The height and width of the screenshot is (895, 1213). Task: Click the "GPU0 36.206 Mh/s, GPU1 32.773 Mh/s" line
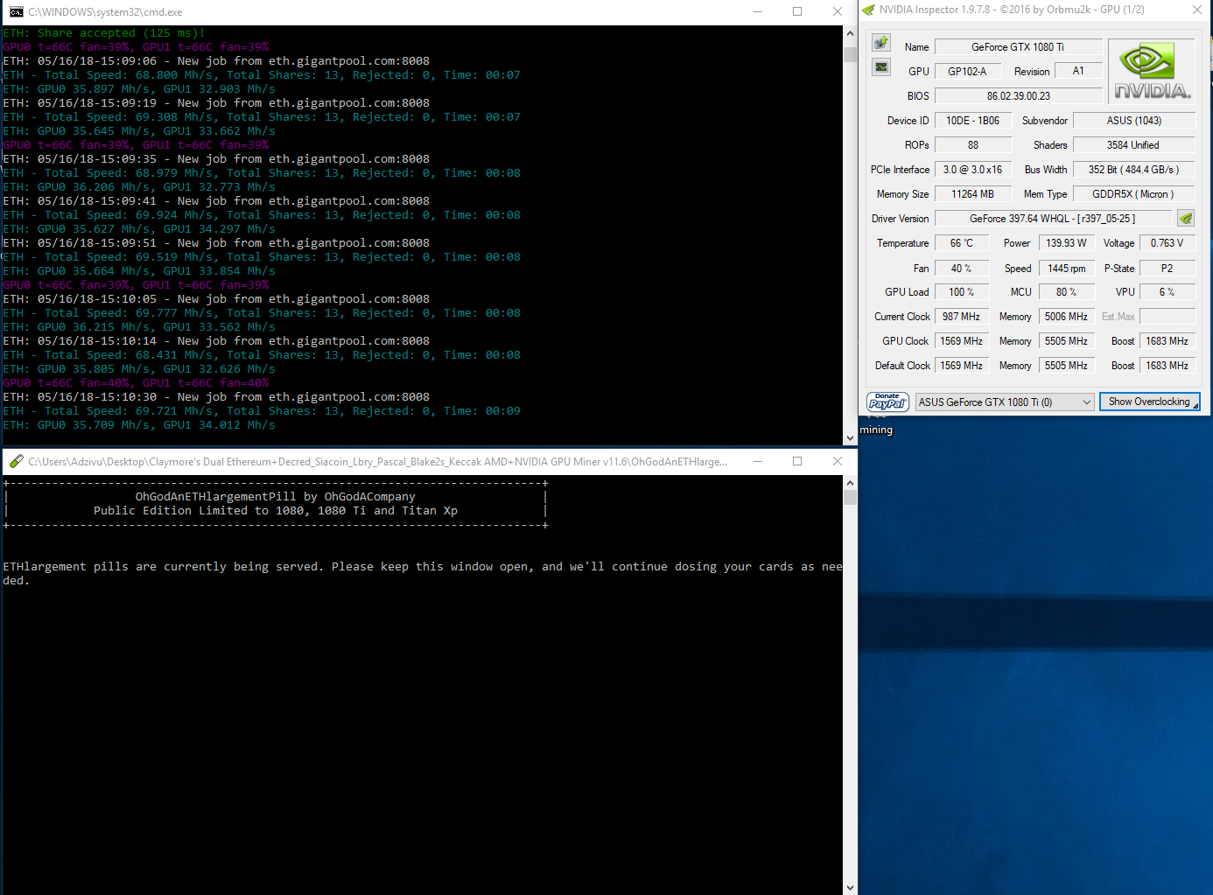pyautogui.click(x=139, y=187)
